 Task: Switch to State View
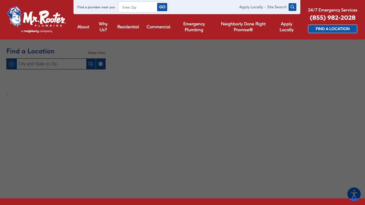point(97,53)
